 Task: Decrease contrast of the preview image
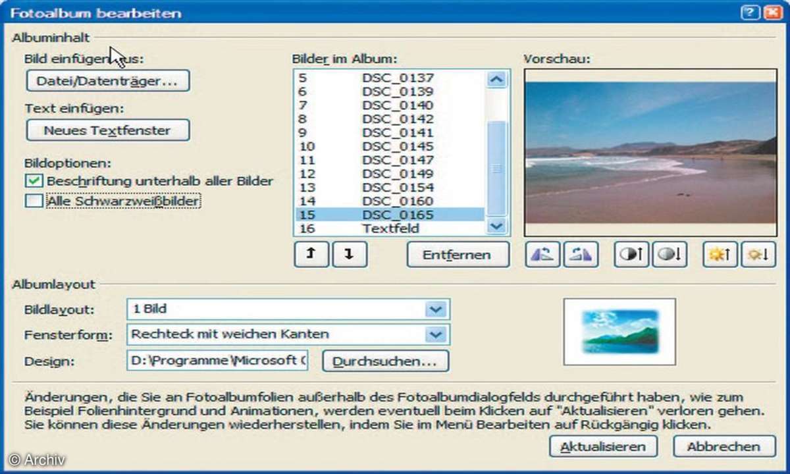pos(670,255)
